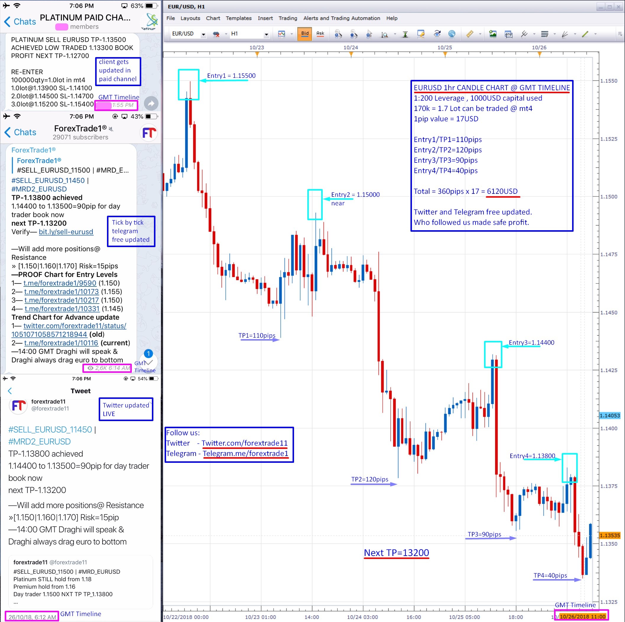Expand the Fibonacci tool dropdown arrow
This screenshot has width=625, height=622.
(x=554, y=34)
